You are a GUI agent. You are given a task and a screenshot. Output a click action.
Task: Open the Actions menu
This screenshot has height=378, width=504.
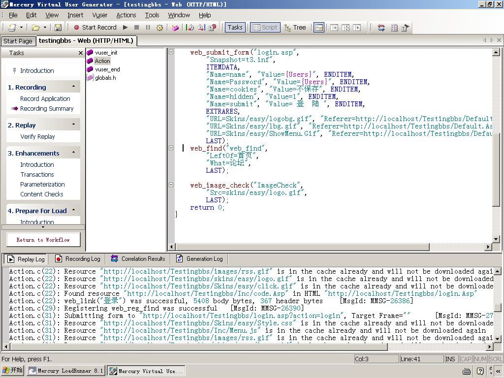pyautogui.click(x=126, y=15)
